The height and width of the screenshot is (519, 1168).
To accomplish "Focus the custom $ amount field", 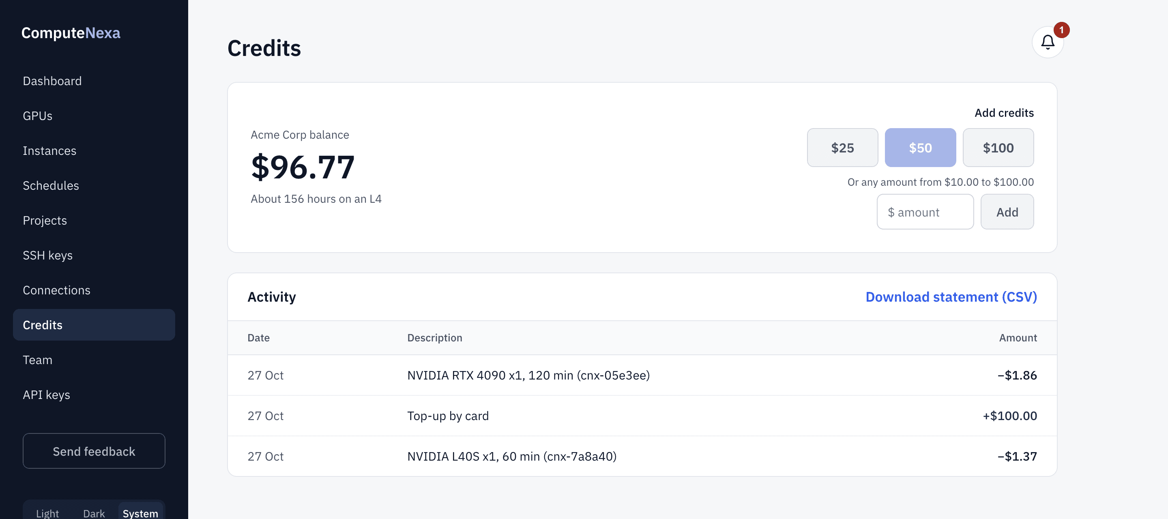I will 925,212.
